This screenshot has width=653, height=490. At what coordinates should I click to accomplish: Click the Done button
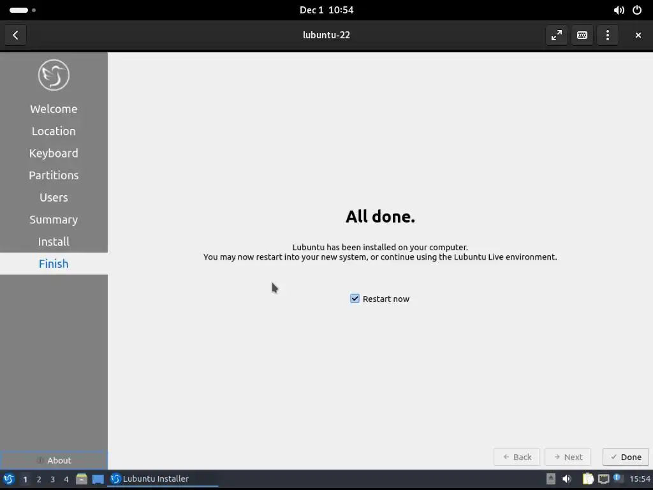(x=626, y=457)
